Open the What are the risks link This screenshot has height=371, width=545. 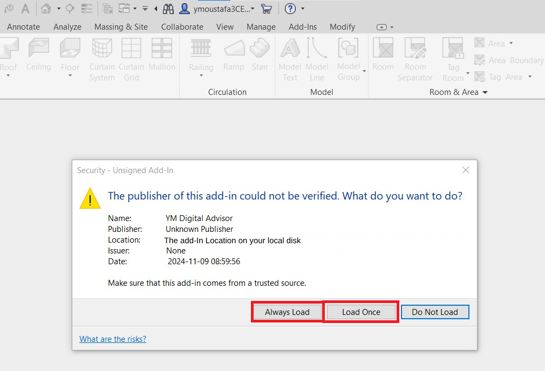click(113, 339)
